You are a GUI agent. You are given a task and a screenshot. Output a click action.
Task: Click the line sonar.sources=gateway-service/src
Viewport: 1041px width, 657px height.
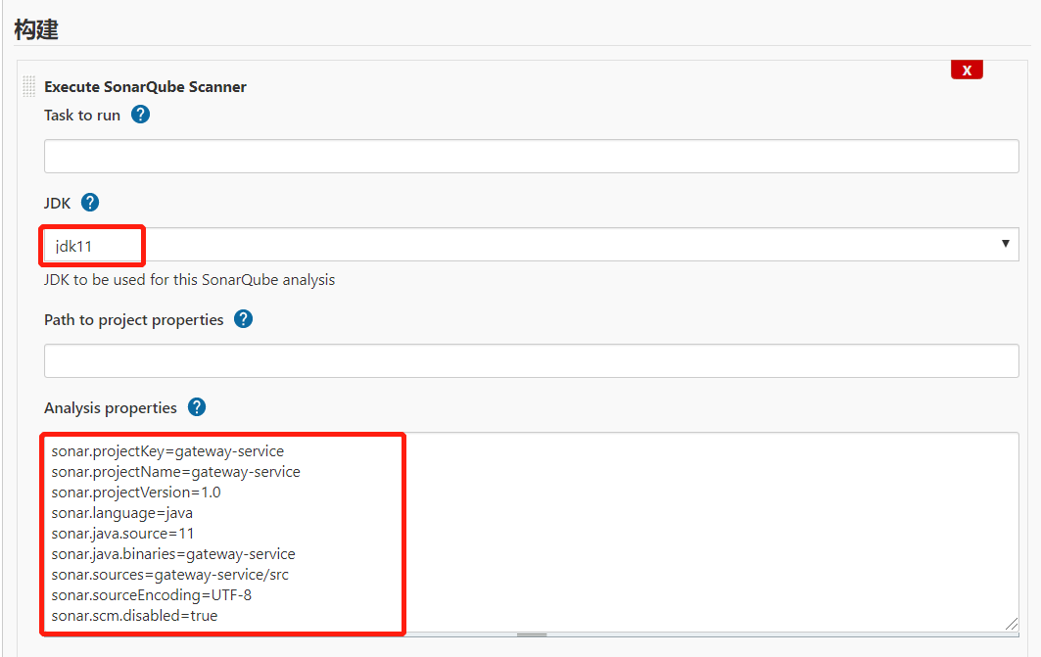pyautogui.click(x=170, y=575)
